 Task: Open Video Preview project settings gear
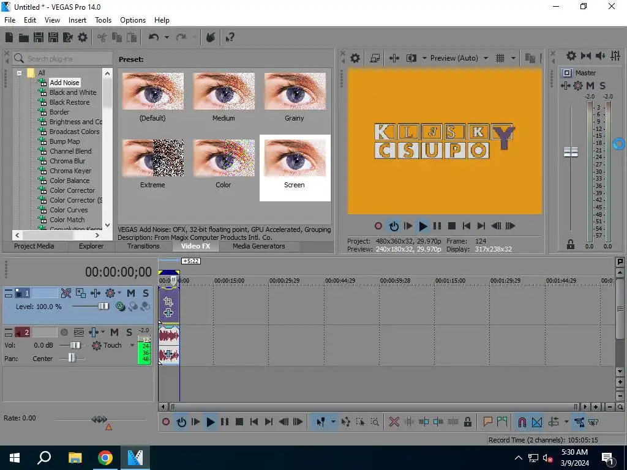pos(355,58)
